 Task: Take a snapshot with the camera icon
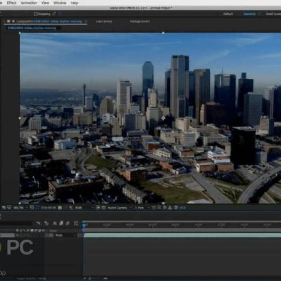pos(60,208)
